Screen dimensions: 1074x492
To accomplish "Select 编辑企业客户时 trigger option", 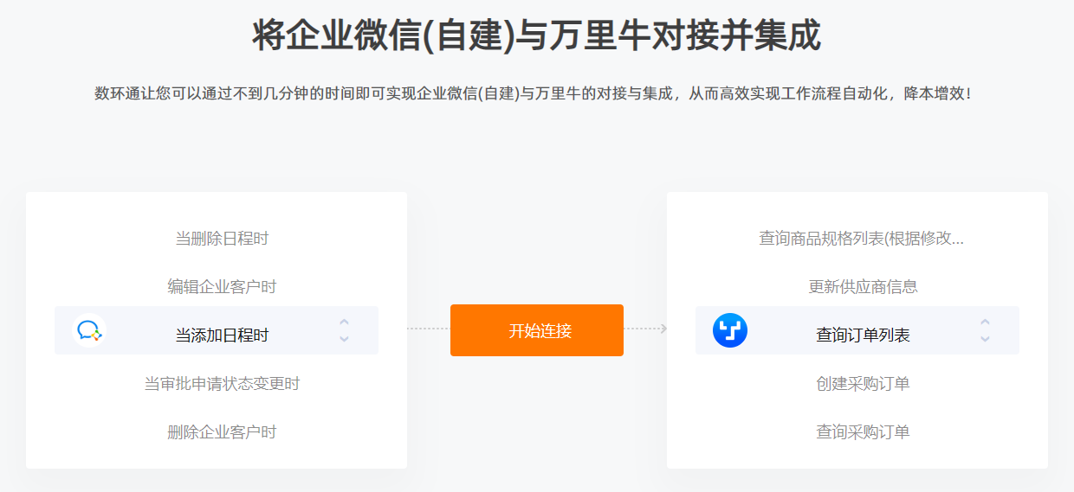I will tap(222, 287).
